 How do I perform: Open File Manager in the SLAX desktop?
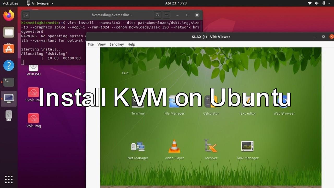[174, 102]
